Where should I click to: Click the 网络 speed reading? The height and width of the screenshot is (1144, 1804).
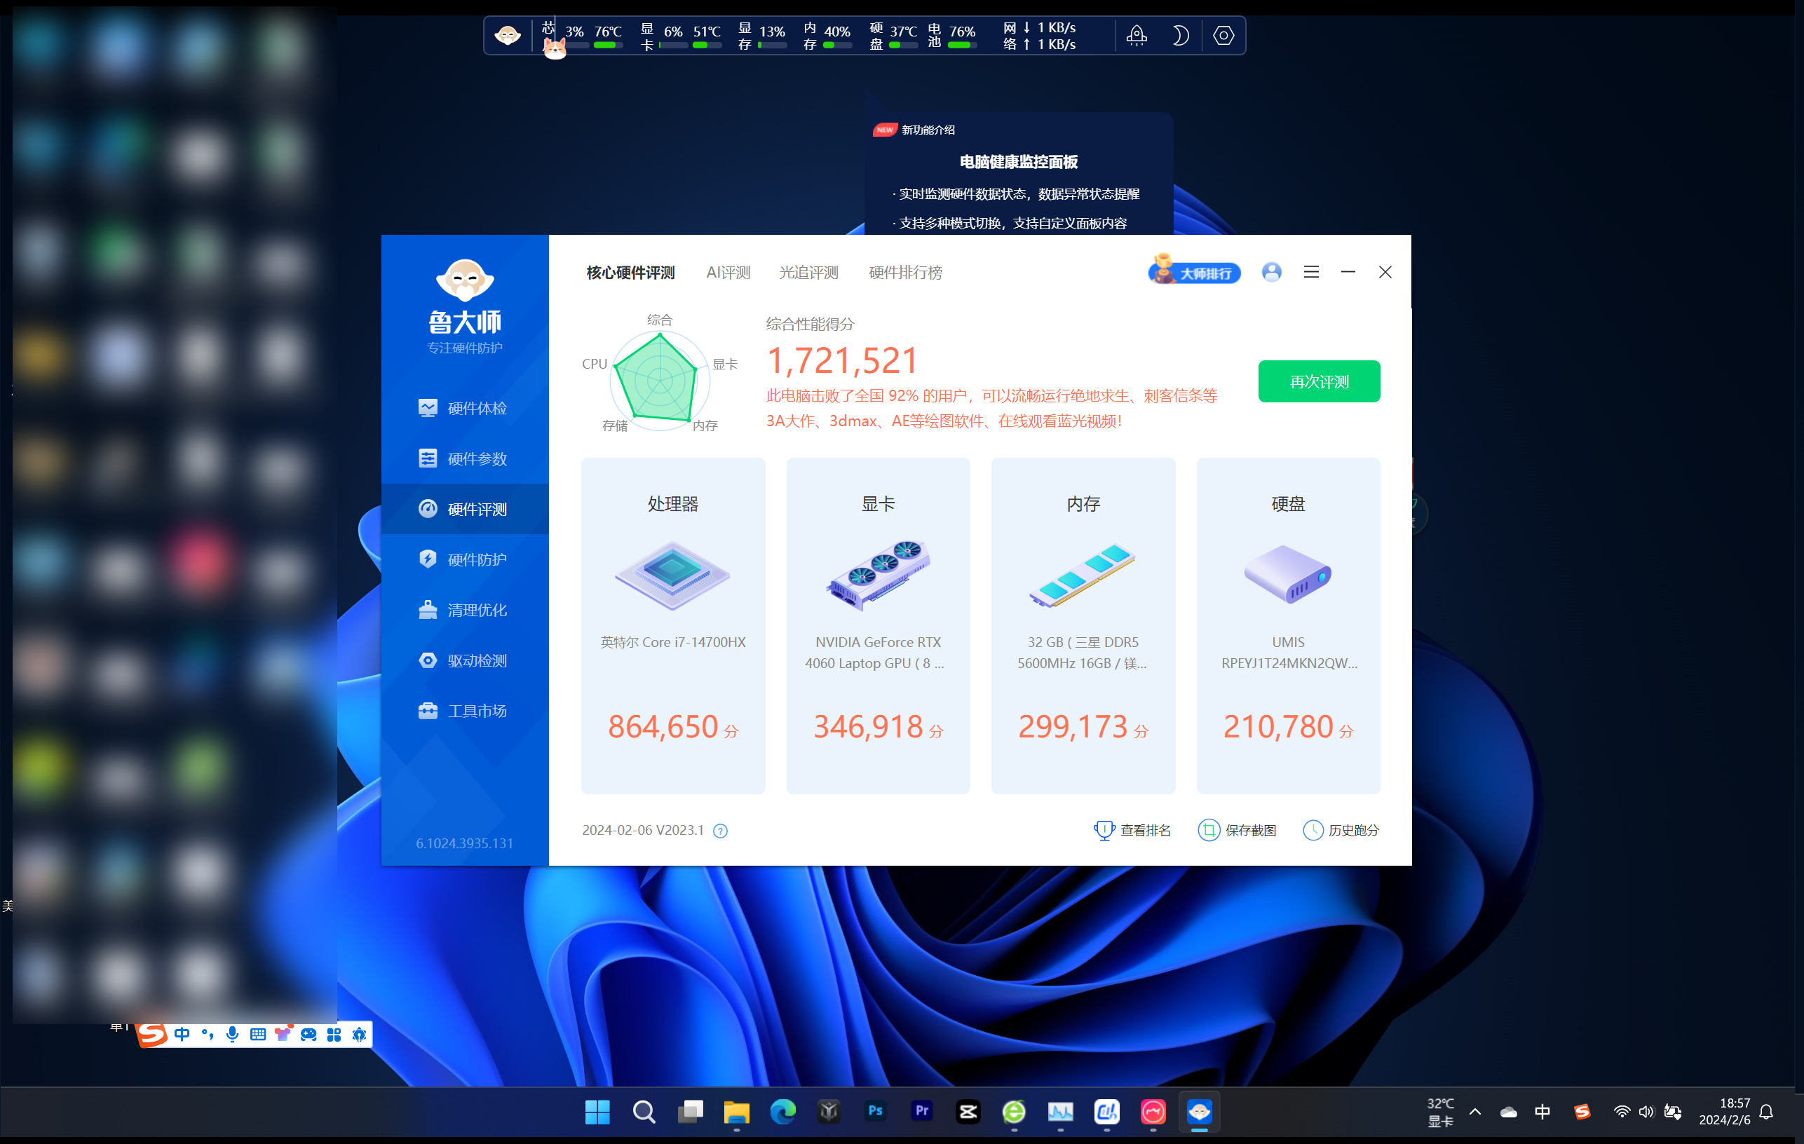[1039, 35]
